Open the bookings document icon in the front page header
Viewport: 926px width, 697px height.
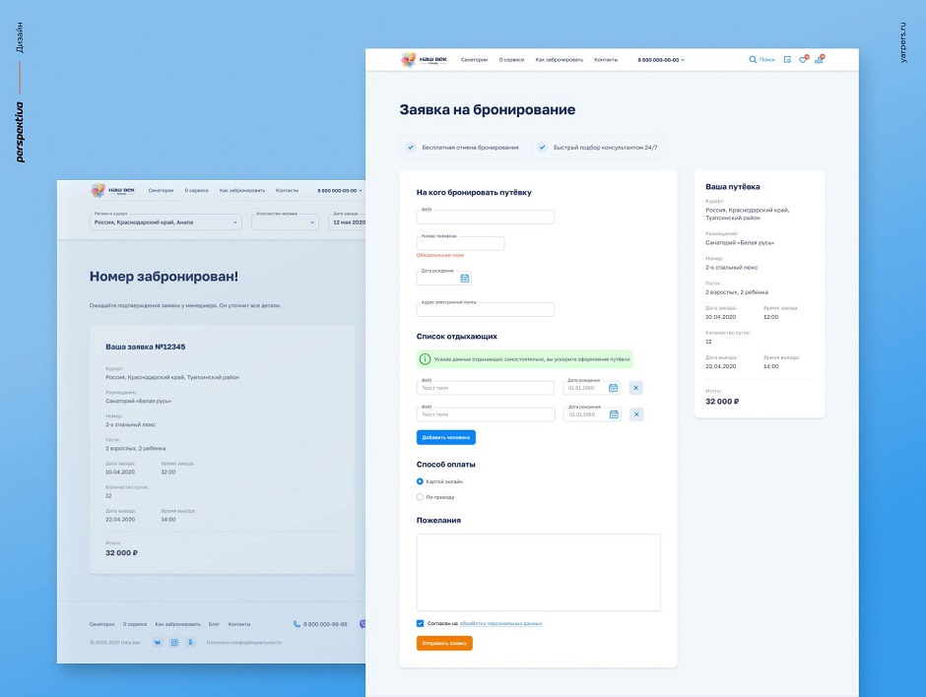(787, 60)
